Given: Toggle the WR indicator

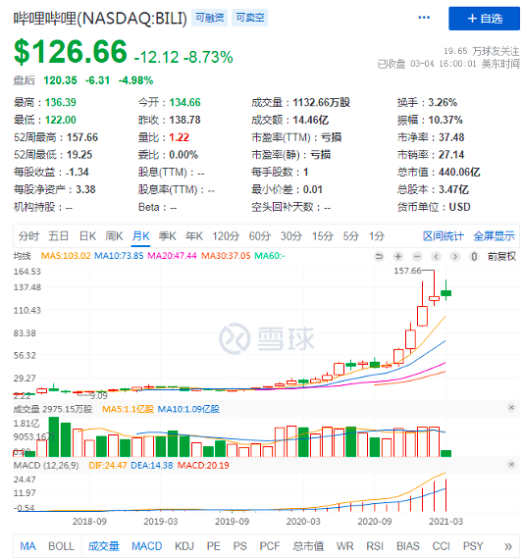Looking at the screenshot, I should (x=345, y=546).
